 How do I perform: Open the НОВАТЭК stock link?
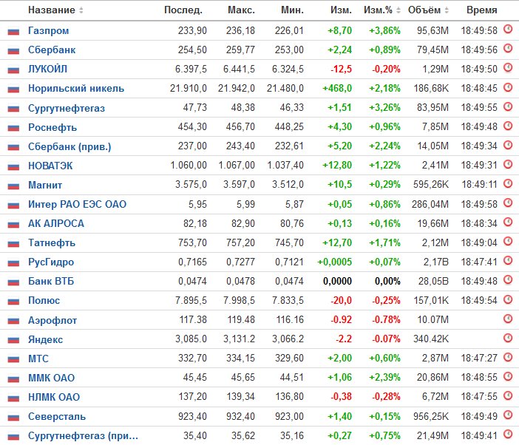point(50,166)
